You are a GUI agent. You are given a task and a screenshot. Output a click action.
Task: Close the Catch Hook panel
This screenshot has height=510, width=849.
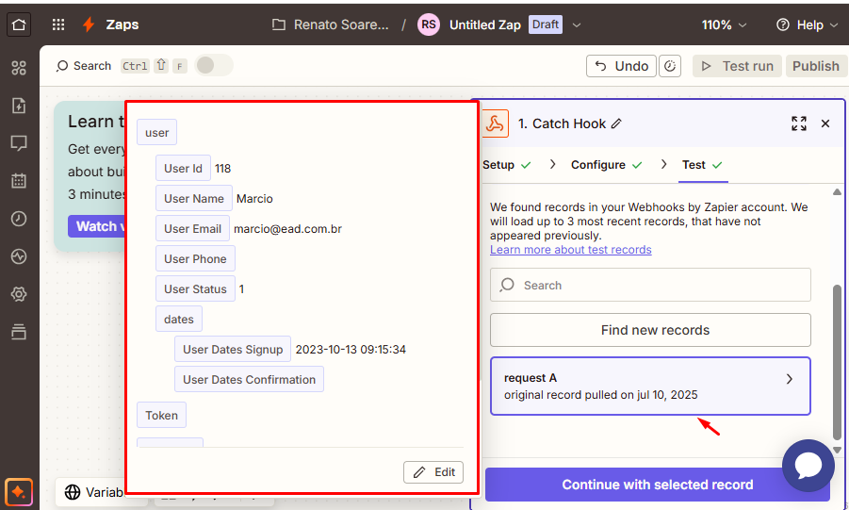(x=825, y=123)
